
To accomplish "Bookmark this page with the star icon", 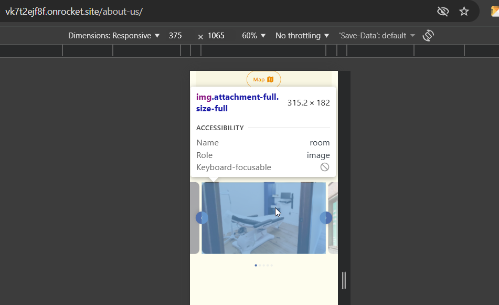I will click(x=464, y=12).
